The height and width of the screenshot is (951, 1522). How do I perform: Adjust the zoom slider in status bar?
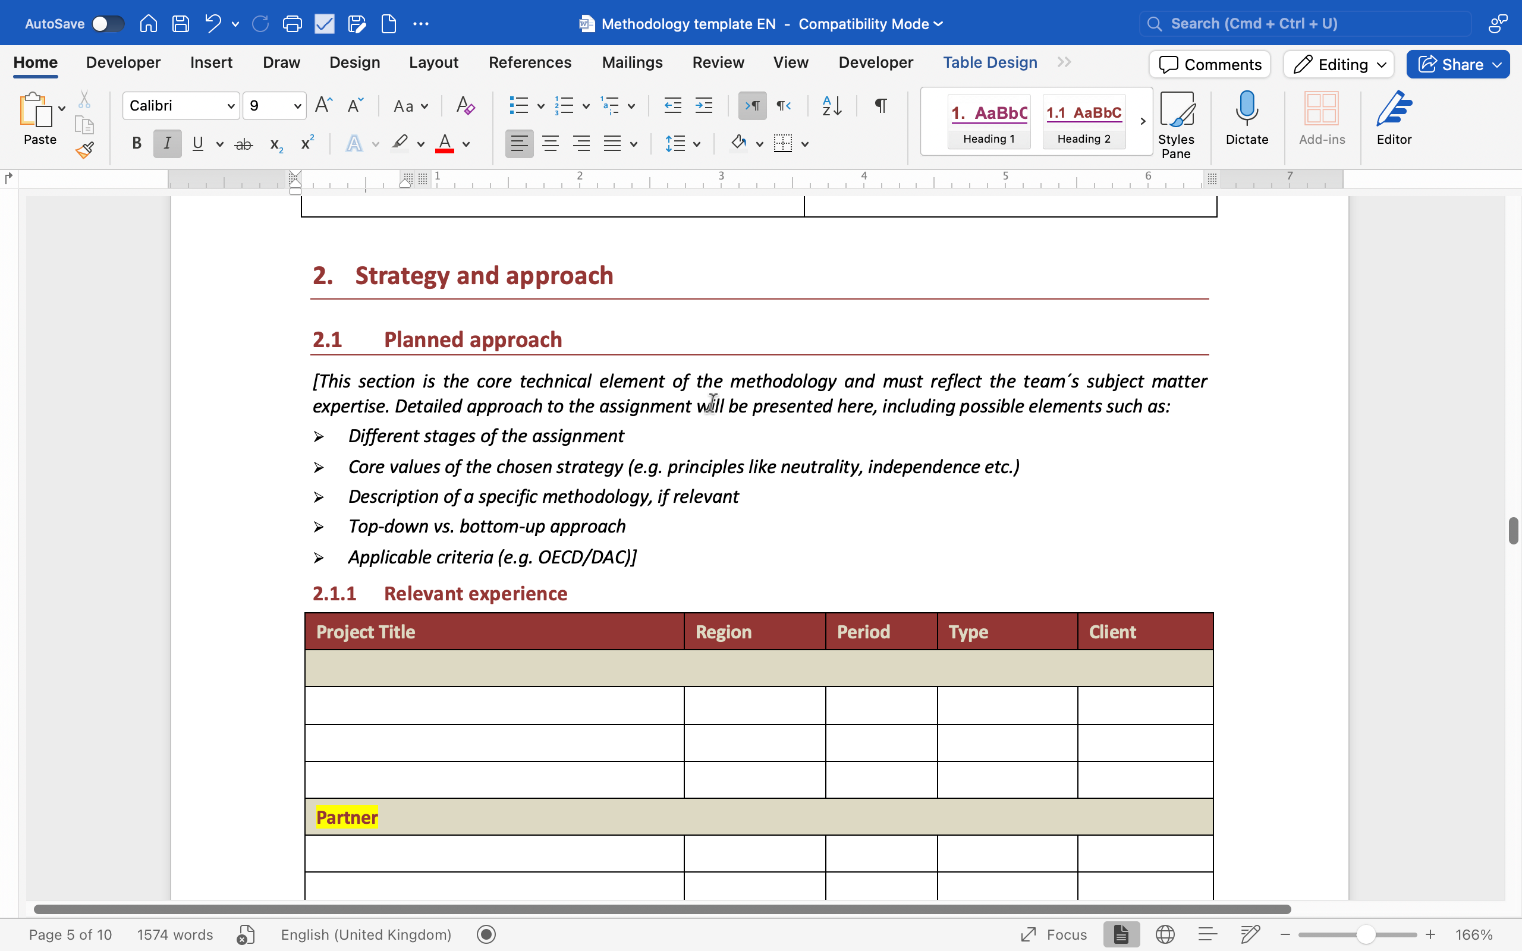click(x=1365, y=934)
